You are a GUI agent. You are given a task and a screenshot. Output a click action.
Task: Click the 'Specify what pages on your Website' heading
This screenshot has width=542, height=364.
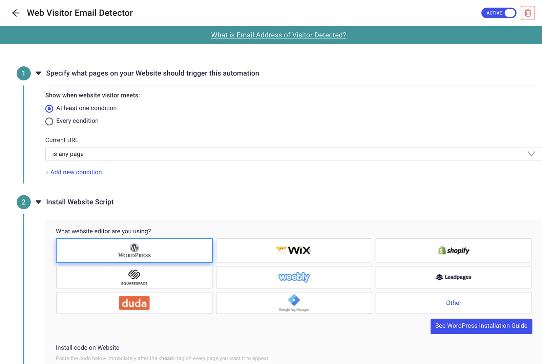point(152,73)
